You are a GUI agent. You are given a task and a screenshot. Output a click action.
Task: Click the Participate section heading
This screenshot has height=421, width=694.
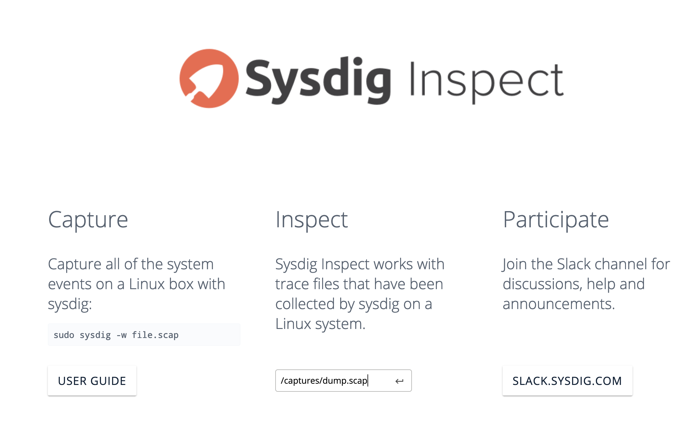[556, 219]
